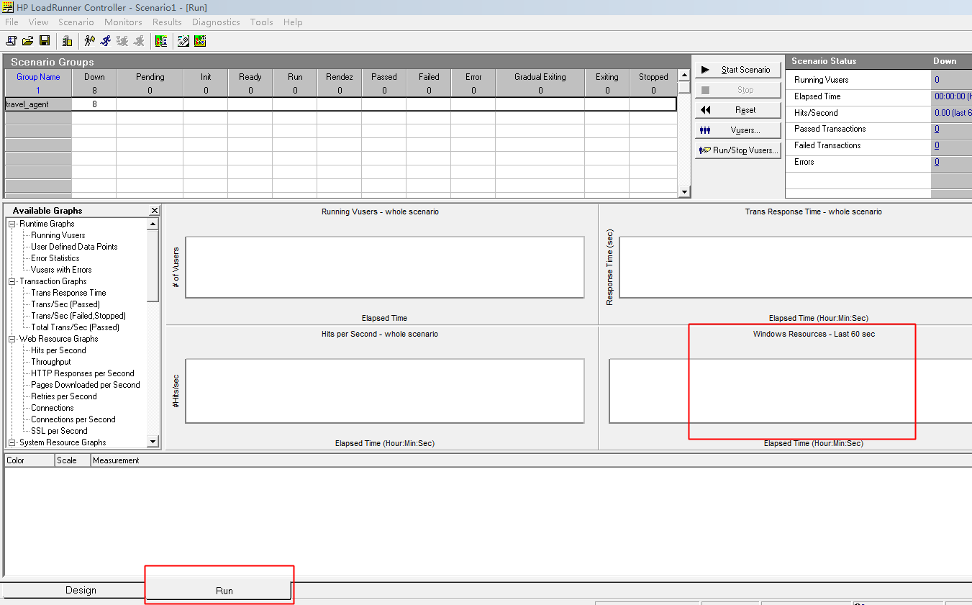Click the Start Scenario button
972x605 pixels.
[x=738, y=70]
